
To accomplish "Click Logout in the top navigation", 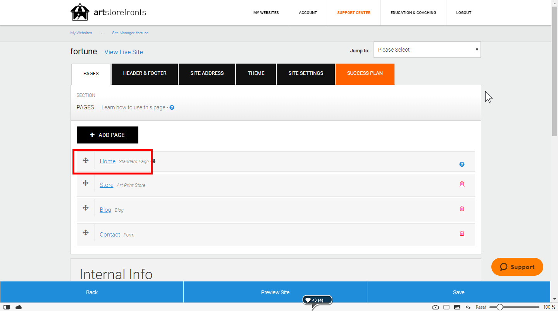I will 463,12.
